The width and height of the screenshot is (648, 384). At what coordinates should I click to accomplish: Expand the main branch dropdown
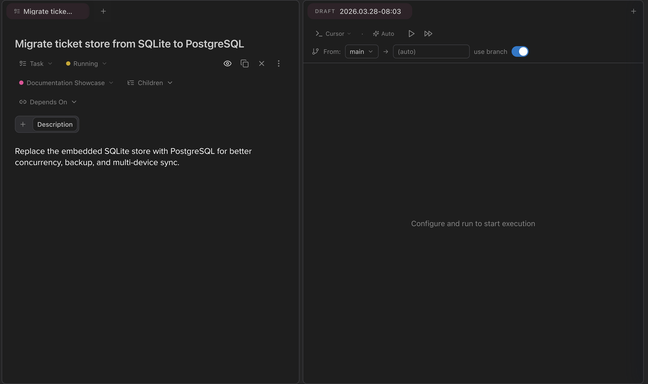[361, 52]
